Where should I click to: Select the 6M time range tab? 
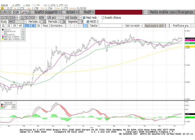20,26
